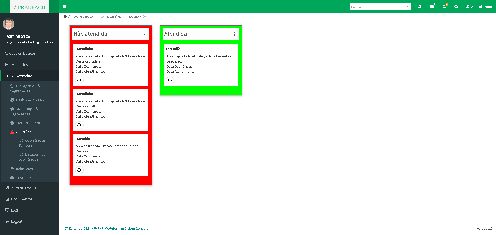Expand the Cadastros básicos menu
This screenshot has height=235, width=496.
pyautogui.click(x=20, y=53)
